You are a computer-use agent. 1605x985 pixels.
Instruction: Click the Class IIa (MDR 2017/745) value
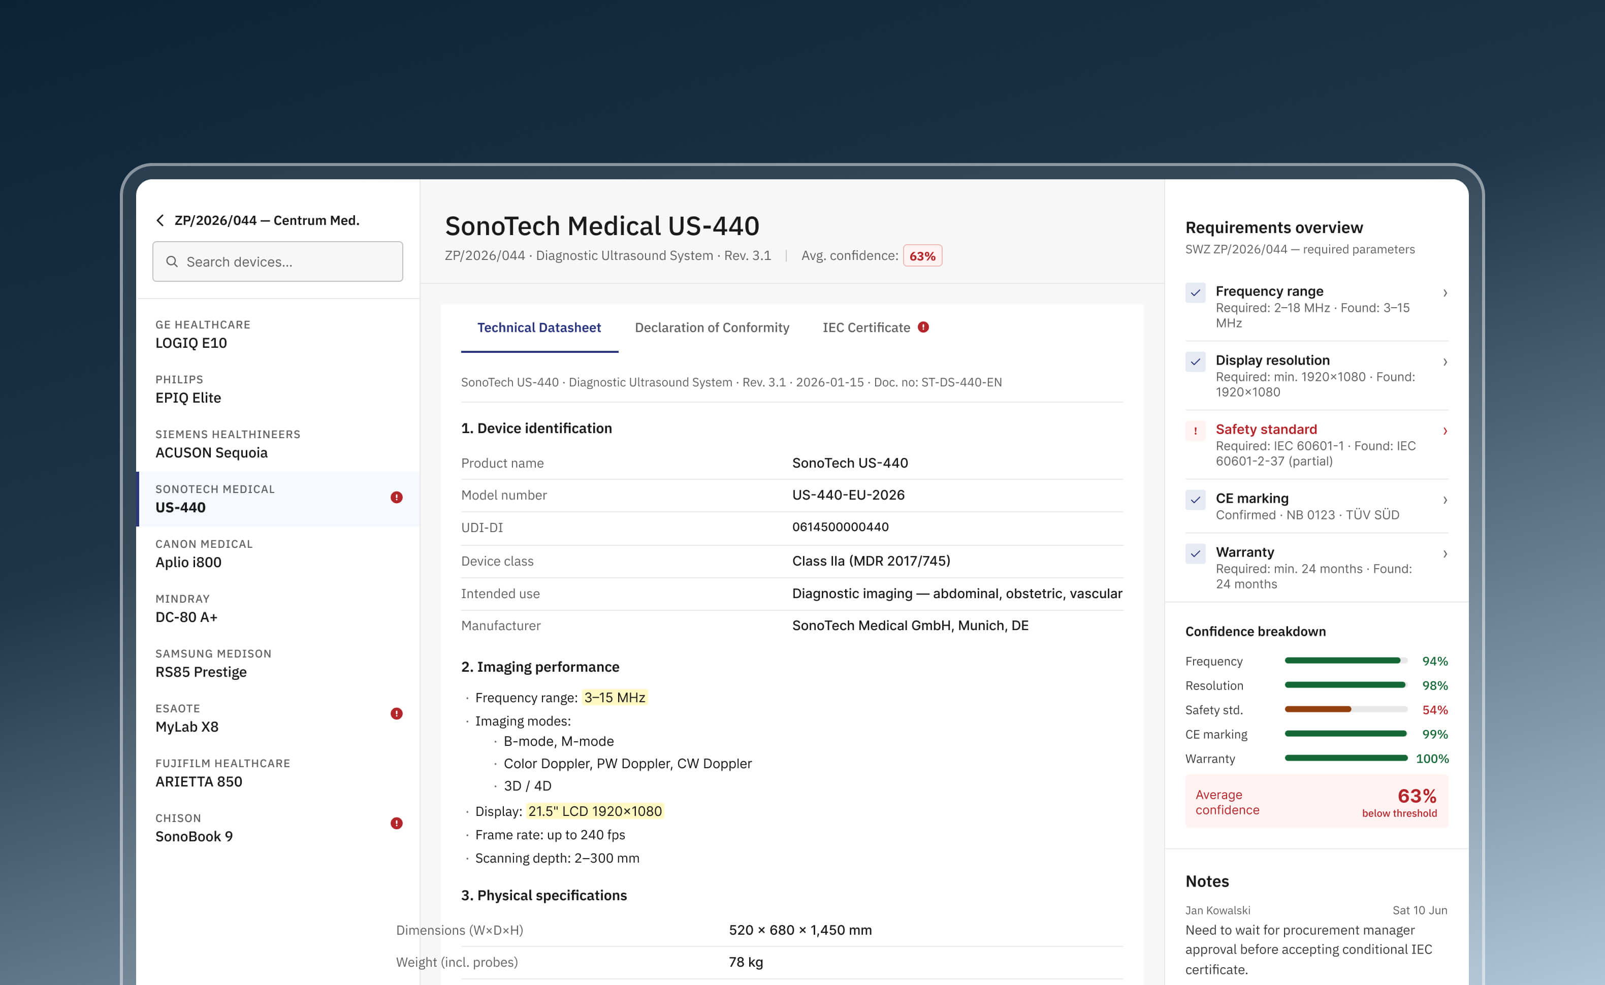click(871, 561)
